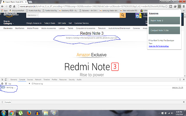Select Redmi Note 3 in extension popup
This screenshot has width=186, height=116.
[164, 21]
